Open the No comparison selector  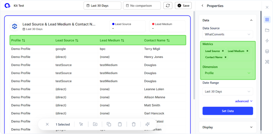pos(142,6)
